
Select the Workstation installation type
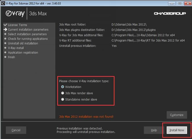point(63,87)
